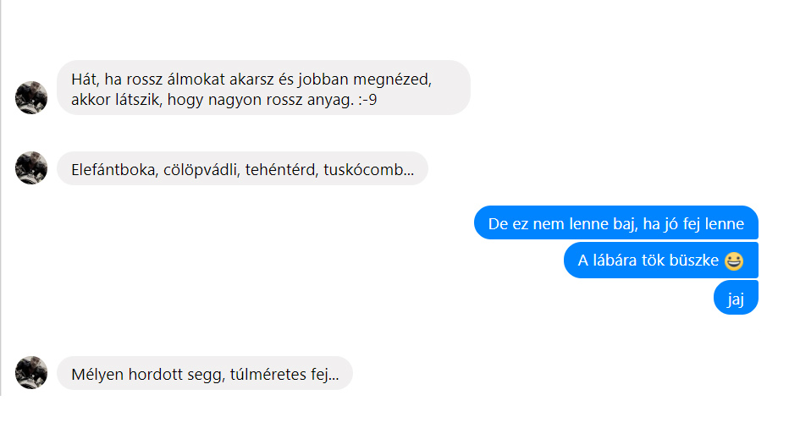Select the gray message starting with "Elefántboka"
The height and width of the screenshot is (428, 789).
tap(242, 168)
